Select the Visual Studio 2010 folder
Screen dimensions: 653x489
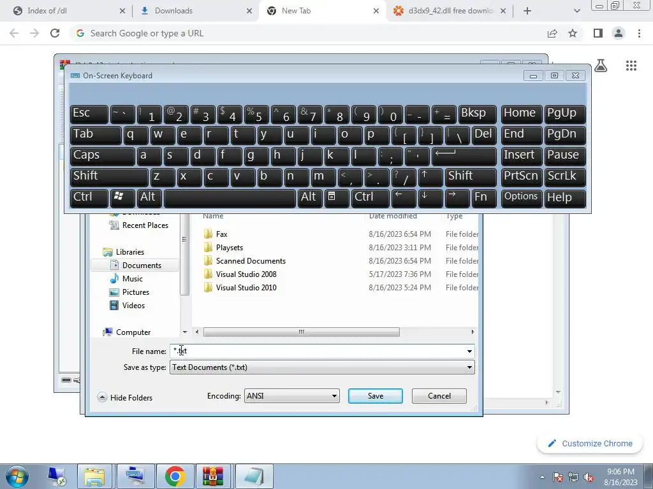(246, 287)
